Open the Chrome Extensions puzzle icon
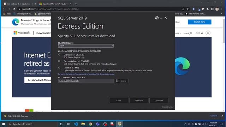Image resolution: width=226 pixels, height=127 pixels. [208, 9]
